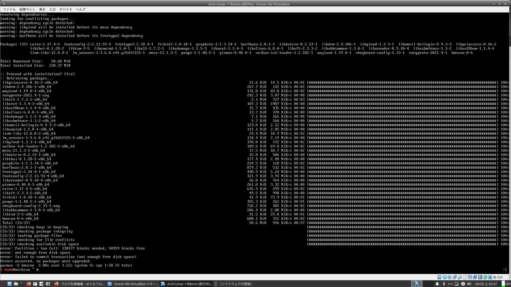511x287 pixels.
Task: Open the ヘルプ menu
Action: (80, 9)
